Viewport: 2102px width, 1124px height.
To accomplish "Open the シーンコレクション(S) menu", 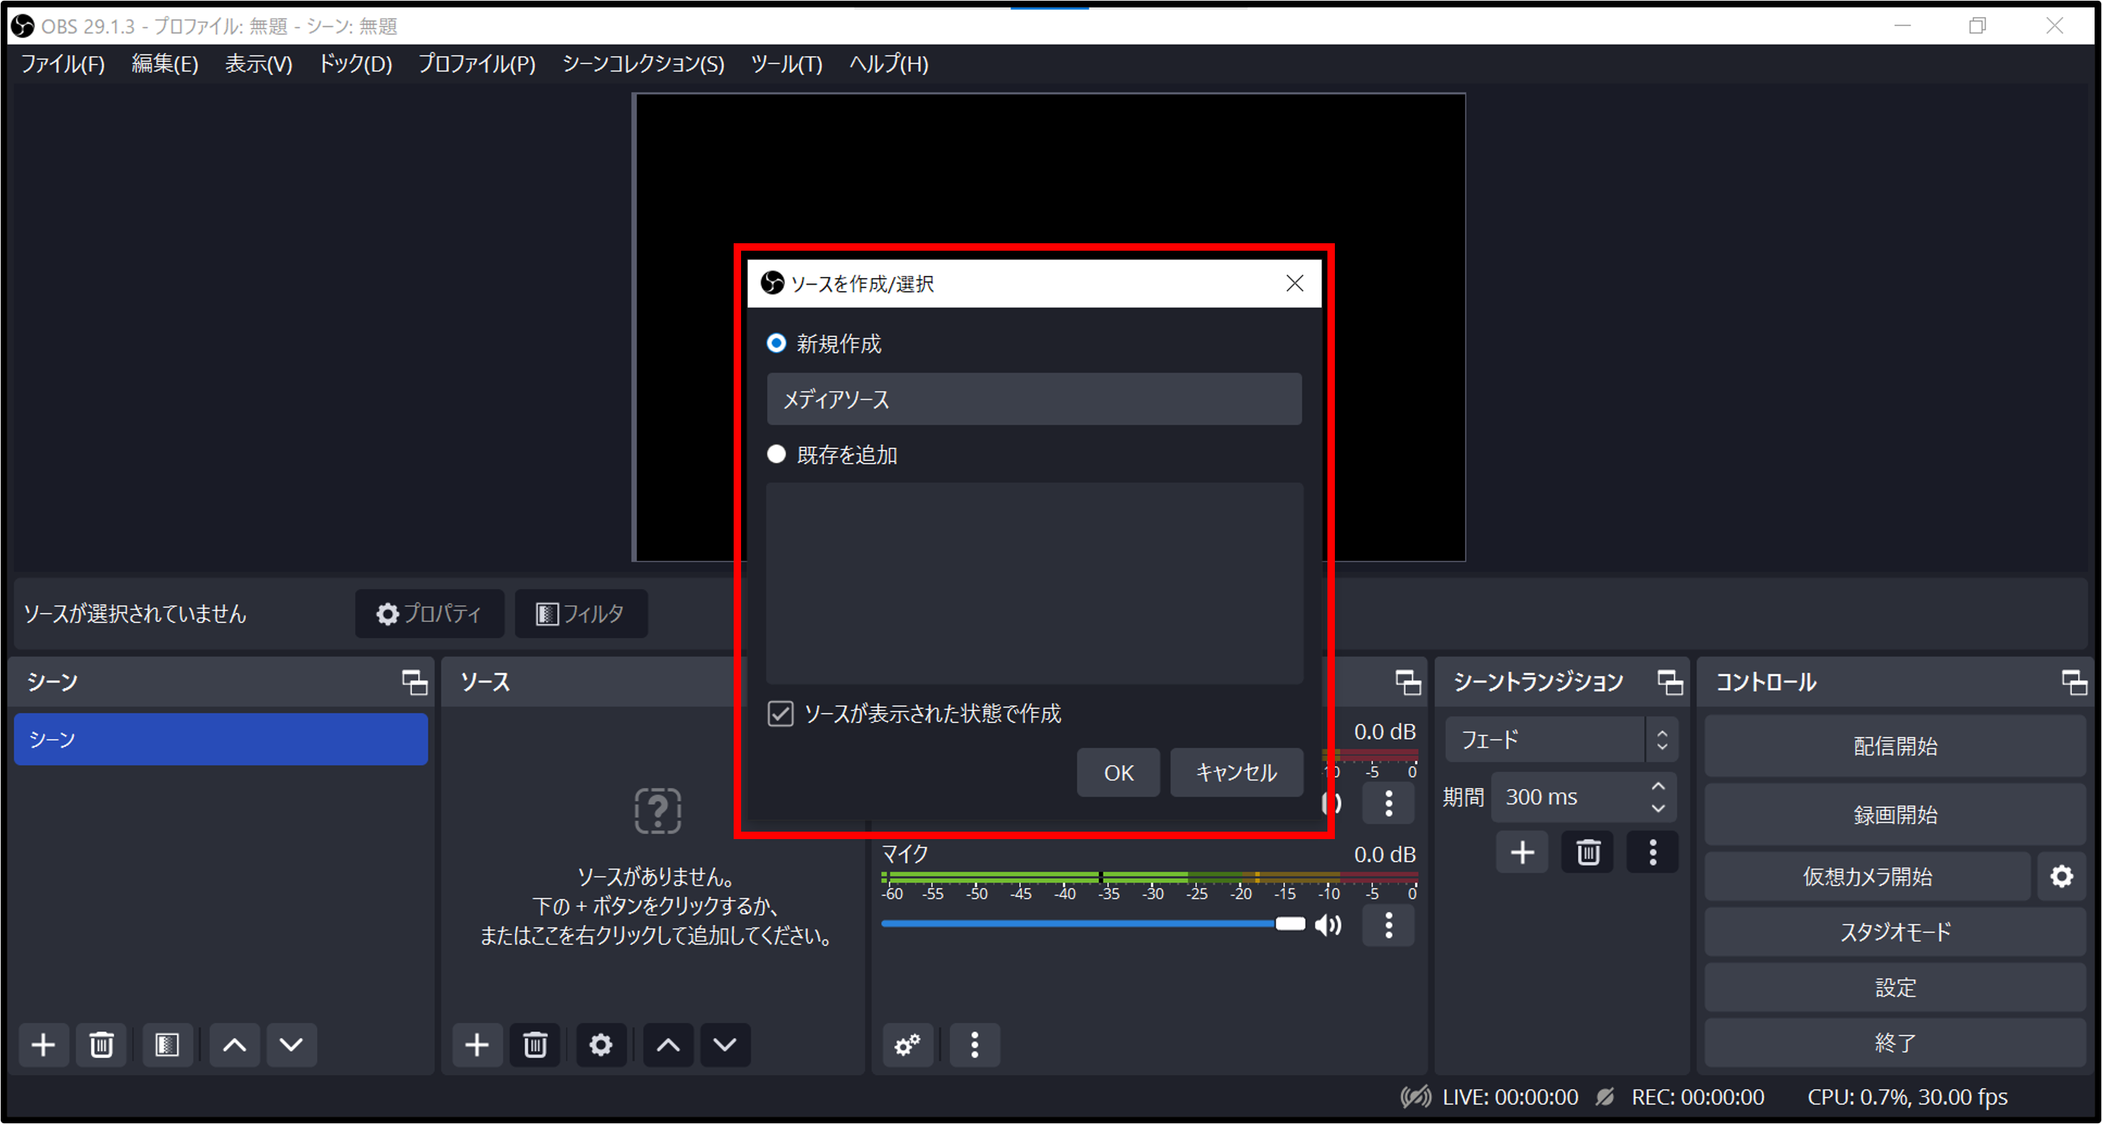I will 643,64.
